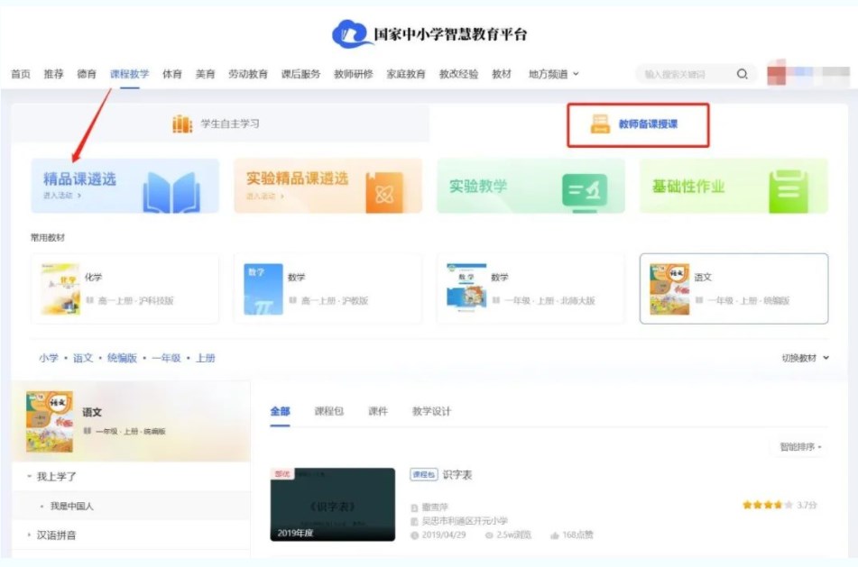Open the 实验精品课遴选 banner
858x567 pixels.
point(328,186)
